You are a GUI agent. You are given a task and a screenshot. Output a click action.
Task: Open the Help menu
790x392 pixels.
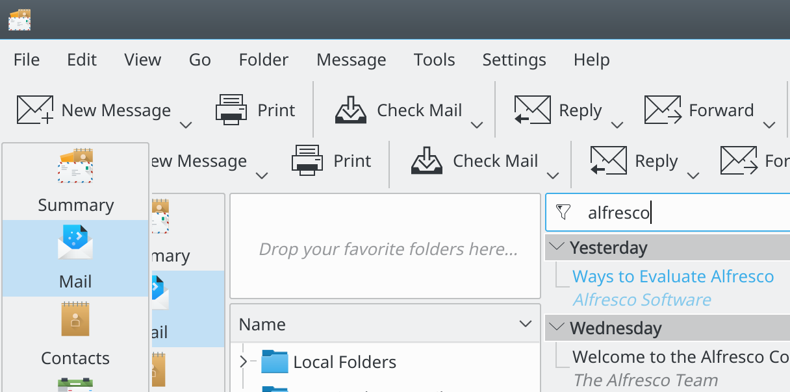click(x=592, y=60)
